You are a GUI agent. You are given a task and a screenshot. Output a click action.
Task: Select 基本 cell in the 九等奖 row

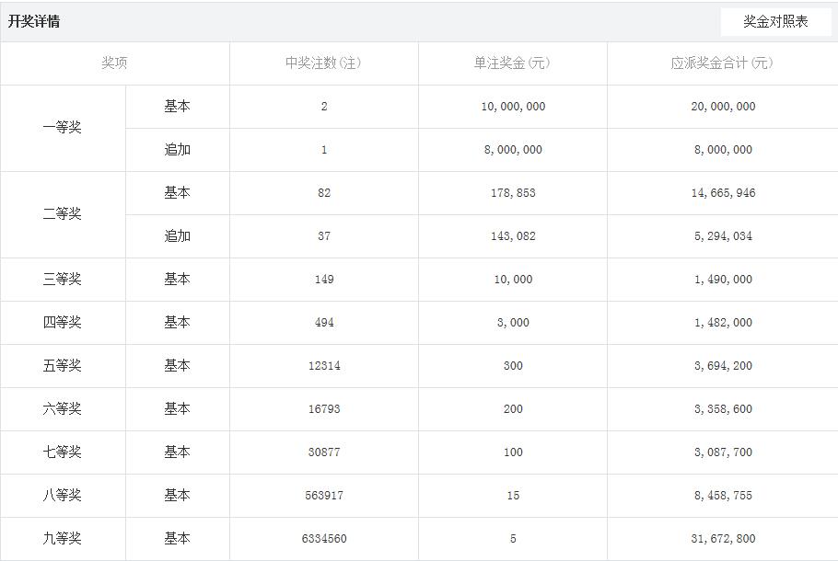(178, 539)
